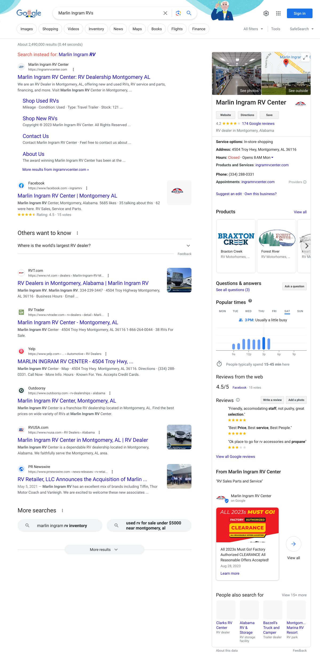Click the blue magnifier search icon
Viewport: 320px width, 665px height.
(x=189, y=13)
